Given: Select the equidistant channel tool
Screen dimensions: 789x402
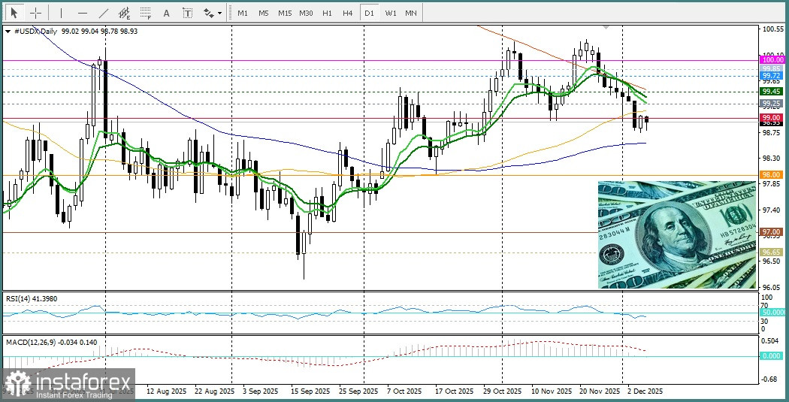Looking at the screenshot, I should click(124, 13).
